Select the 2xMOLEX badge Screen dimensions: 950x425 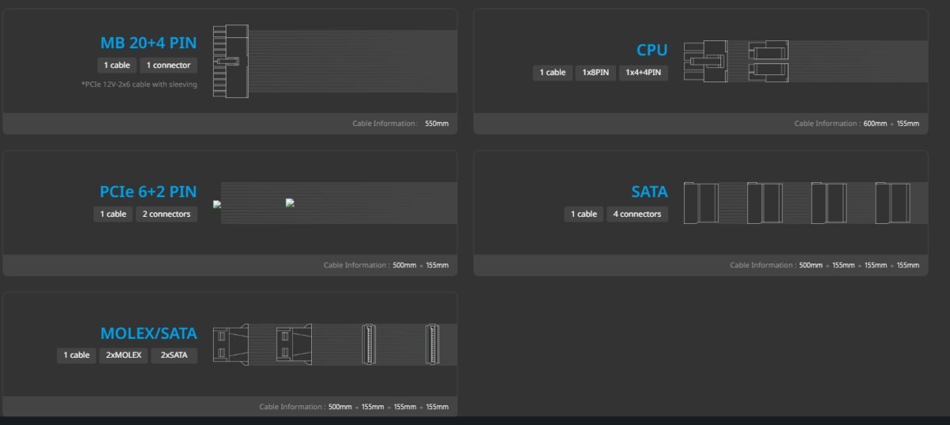pyautogui.click(x=123, y=355)
